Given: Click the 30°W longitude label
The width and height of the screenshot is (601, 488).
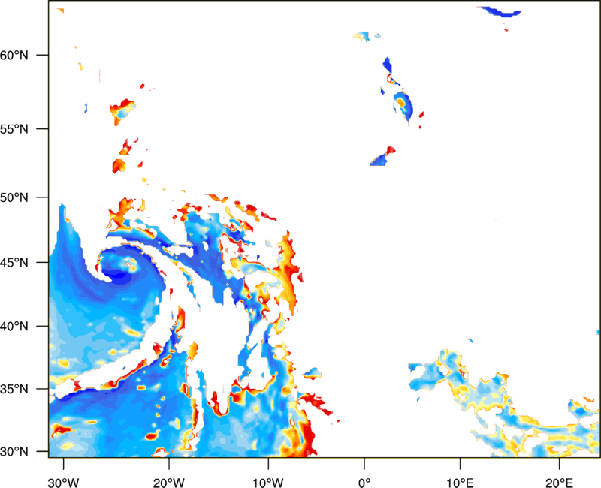Looking at the screenshot, I should point(63,483).
